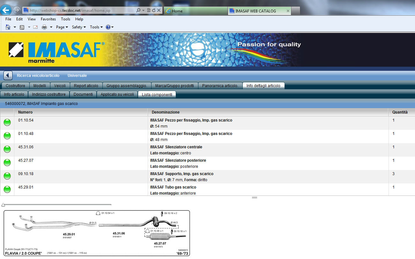415x259 pixels.
Task: Toggle compatibility view icon in address bar
Action: (149, 11)
